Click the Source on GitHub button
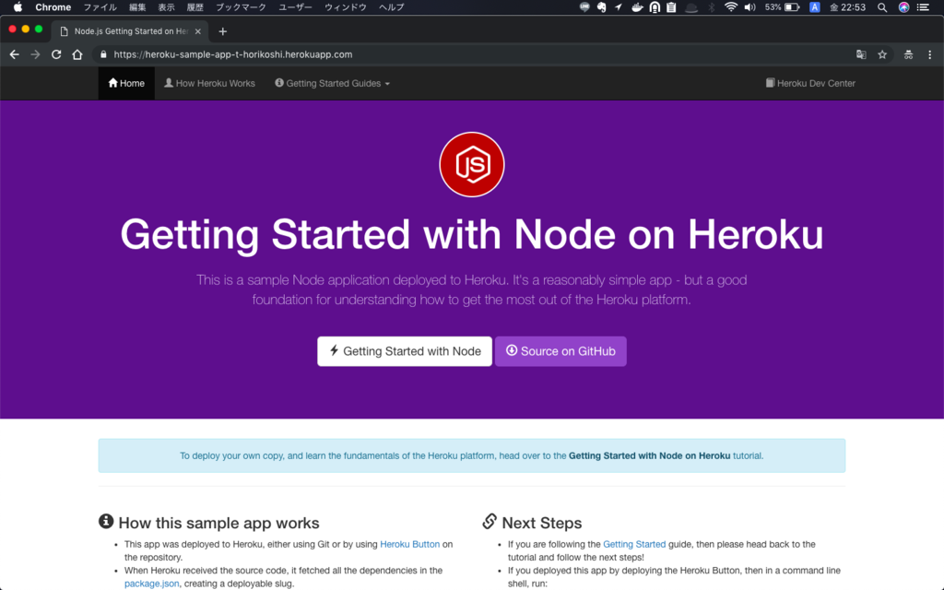 [560, 351]
